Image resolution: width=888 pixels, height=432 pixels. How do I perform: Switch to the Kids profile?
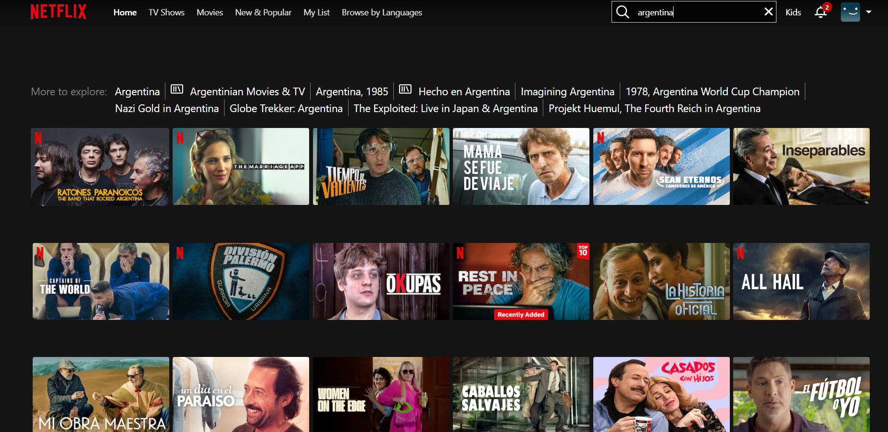point(793,13)
